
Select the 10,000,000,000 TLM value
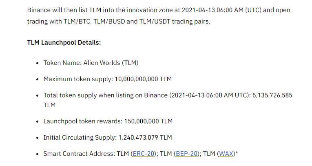143,79
